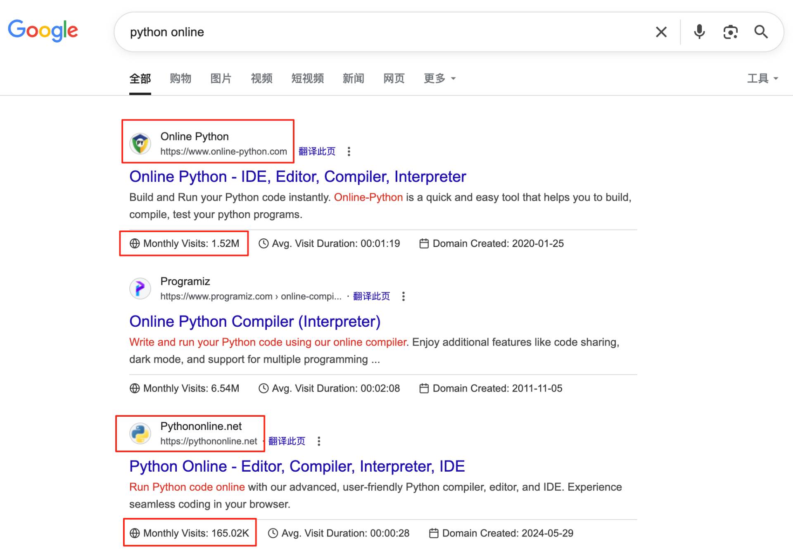Select the Avg. Visit Duration: 00:02:08 text
793x553 pixels.
pos(336,388)
